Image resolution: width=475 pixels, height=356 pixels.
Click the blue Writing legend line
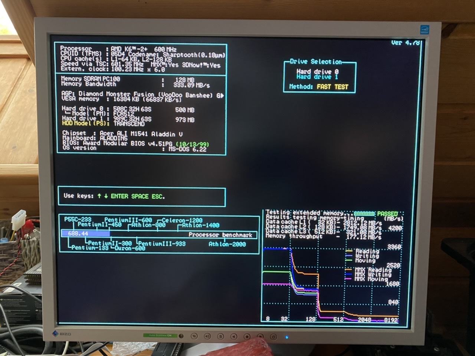point(348,256)
